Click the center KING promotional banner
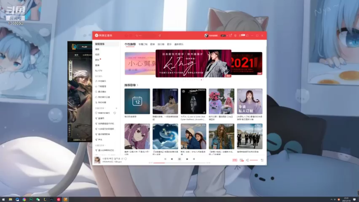 tap(194, 63)
